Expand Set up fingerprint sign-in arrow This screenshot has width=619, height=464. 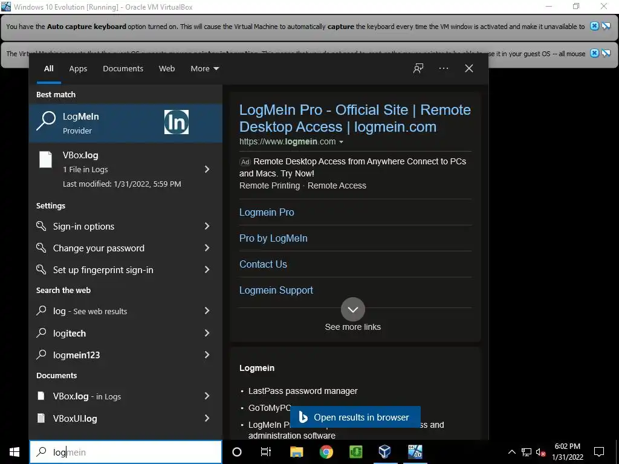point(207,269)
